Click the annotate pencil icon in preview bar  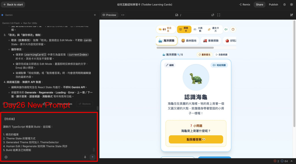pyautogui.click(x=291, y=15)
